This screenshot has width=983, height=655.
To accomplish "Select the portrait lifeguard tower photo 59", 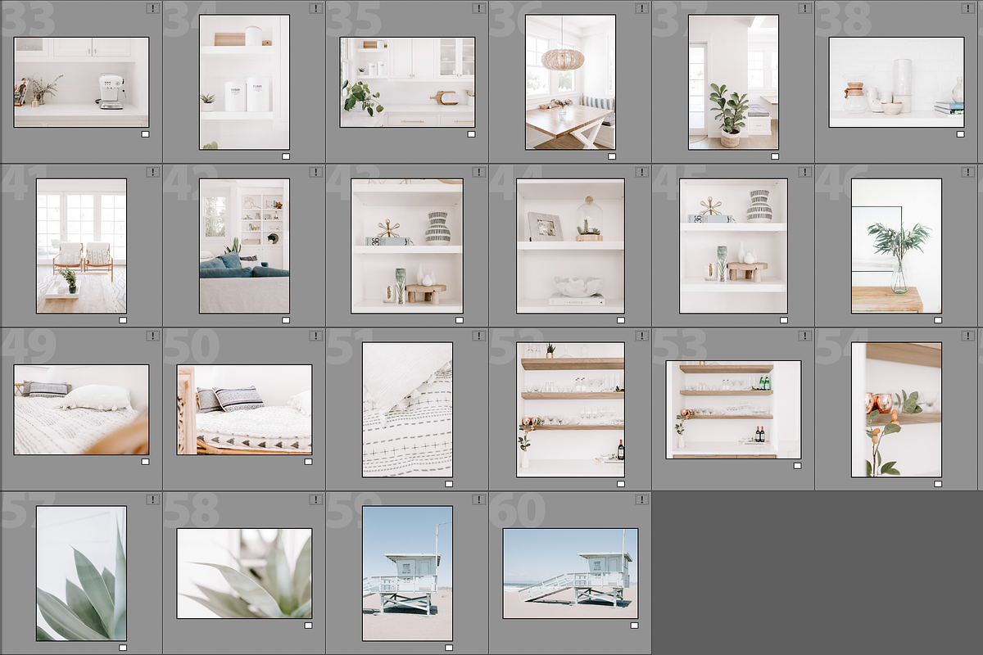I will pyautogui.click(x=407, y=573).
